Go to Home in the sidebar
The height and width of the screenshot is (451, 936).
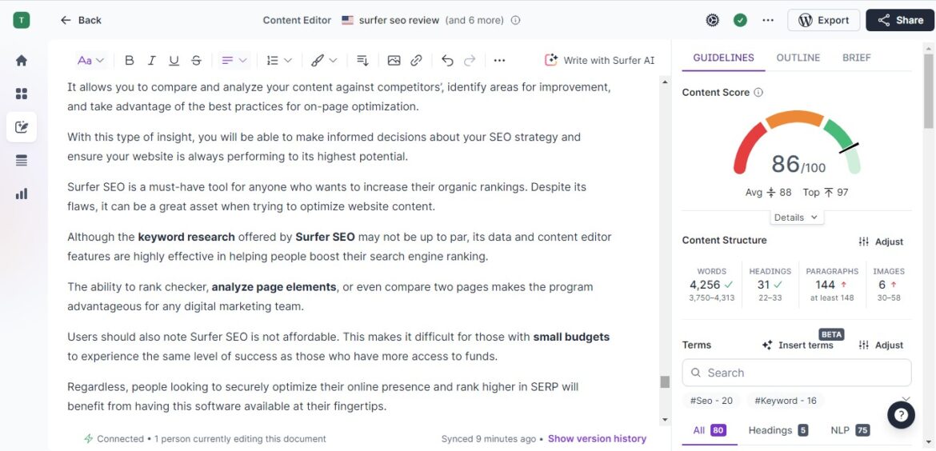(x=22, y=60)
